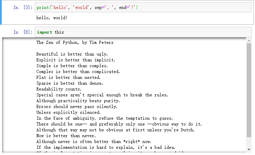This screenshot has width=255, height=155.
Task: Click 'Now is better than never.' line
Action: [66, 136]
